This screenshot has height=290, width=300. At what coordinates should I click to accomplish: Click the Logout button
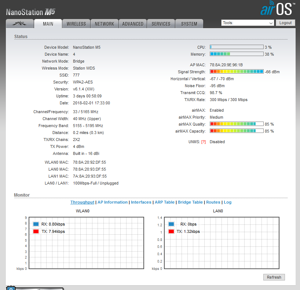point(285,23)
